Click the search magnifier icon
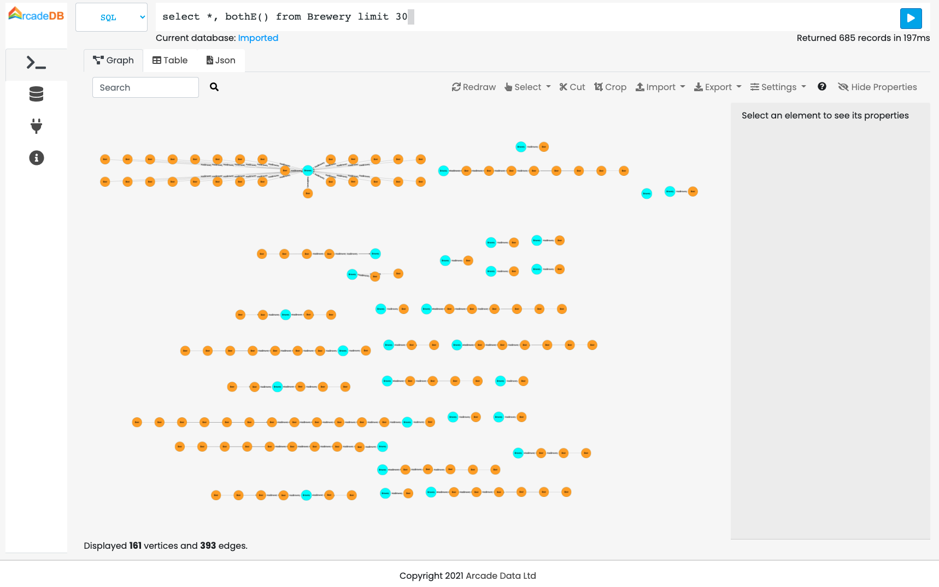The width and height of the screenshot is (939, 587). tap(214, 87)
